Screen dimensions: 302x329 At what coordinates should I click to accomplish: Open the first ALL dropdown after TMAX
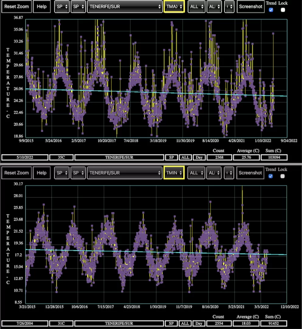(197, 6)
